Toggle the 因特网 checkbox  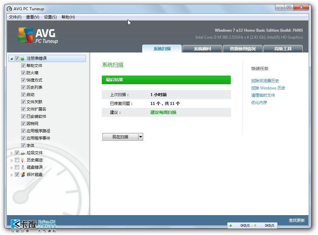click(23, 123)
